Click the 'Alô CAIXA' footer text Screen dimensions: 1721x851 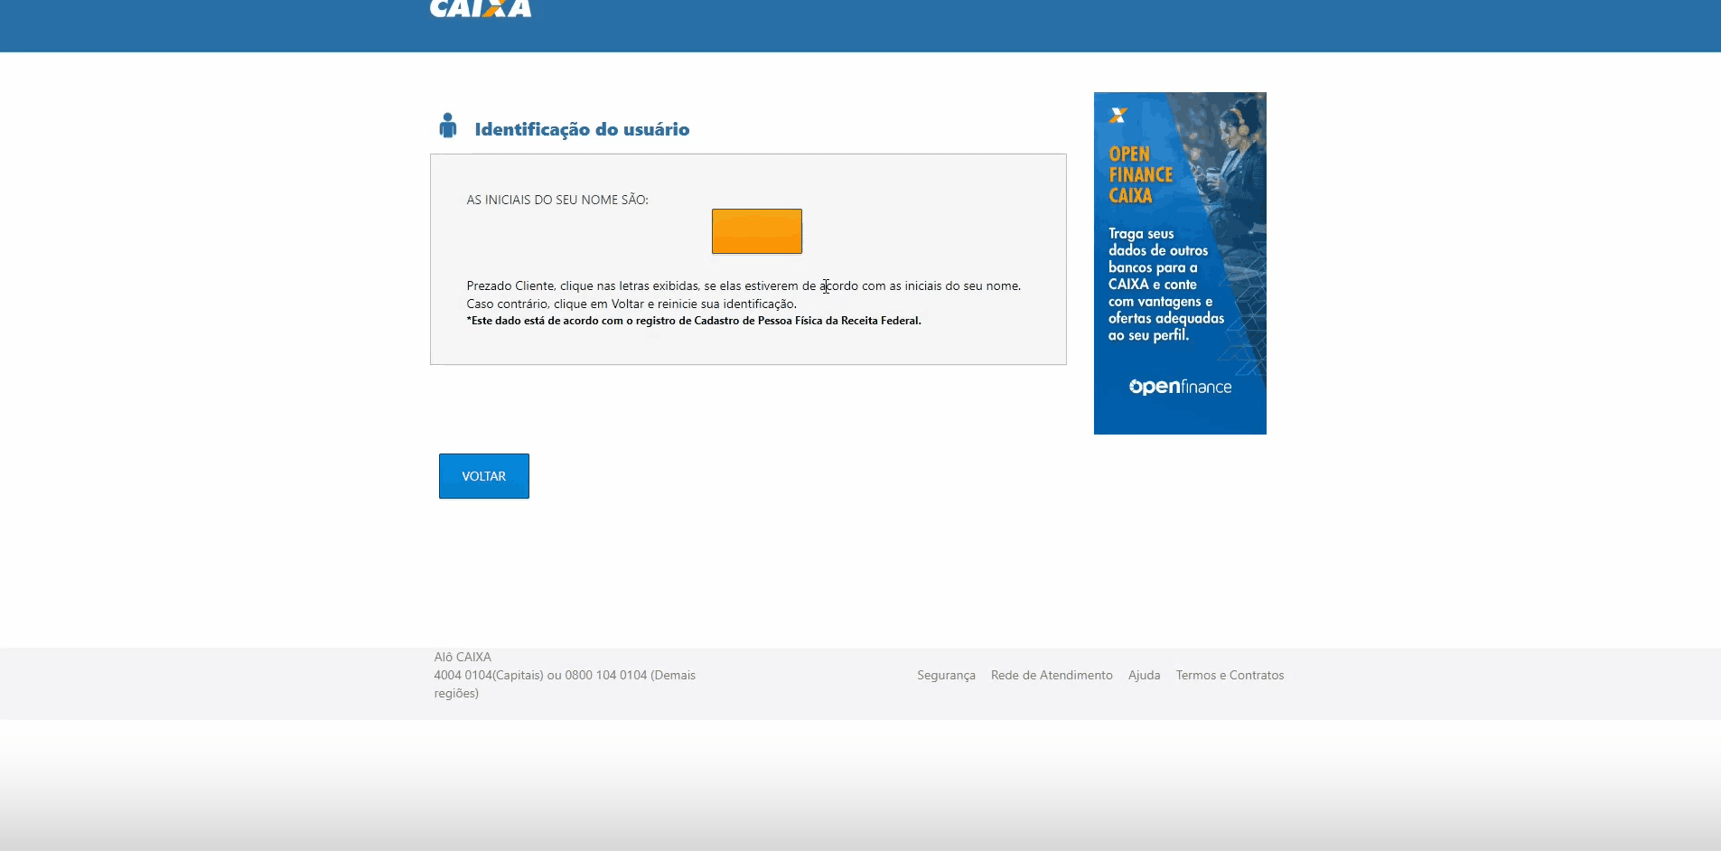click(x=463, y=657)
